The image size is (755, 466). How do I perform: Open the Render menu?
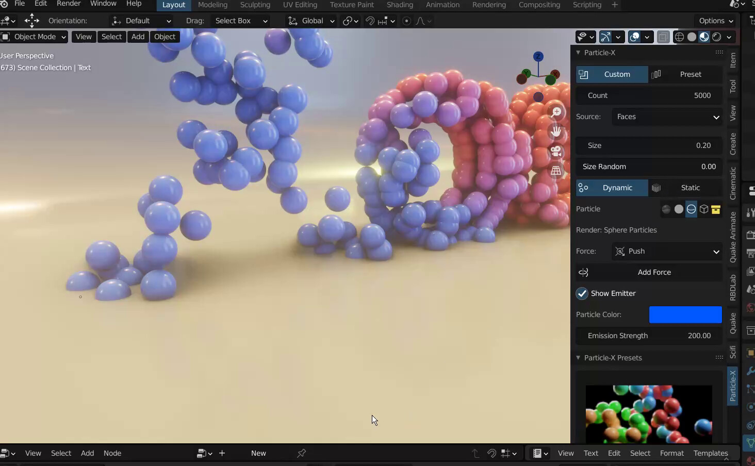(69, 4)
